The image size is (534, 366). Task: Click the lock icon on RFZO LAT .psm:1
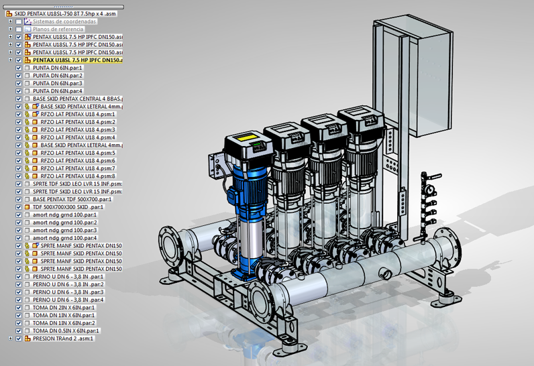click(x=28, y=114)
